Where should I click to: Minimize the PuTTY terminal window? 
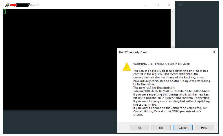145,5
